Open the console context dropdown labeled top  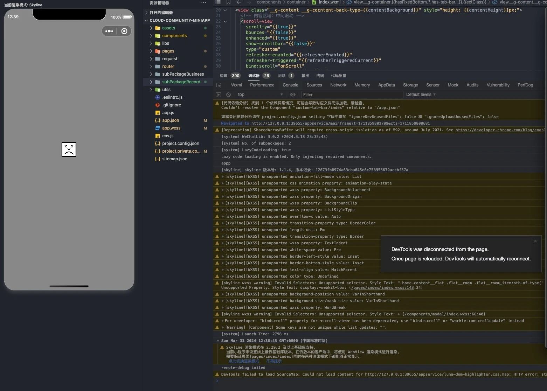coord(261,95)
